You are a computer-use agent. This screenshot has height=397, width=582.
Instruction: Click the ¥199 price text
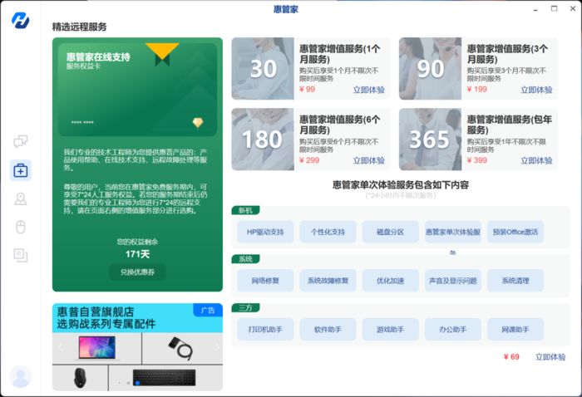[477, 90]
